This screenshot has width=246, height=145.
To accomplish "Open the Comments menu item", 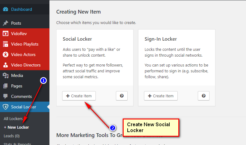I will tap(21, 96).
